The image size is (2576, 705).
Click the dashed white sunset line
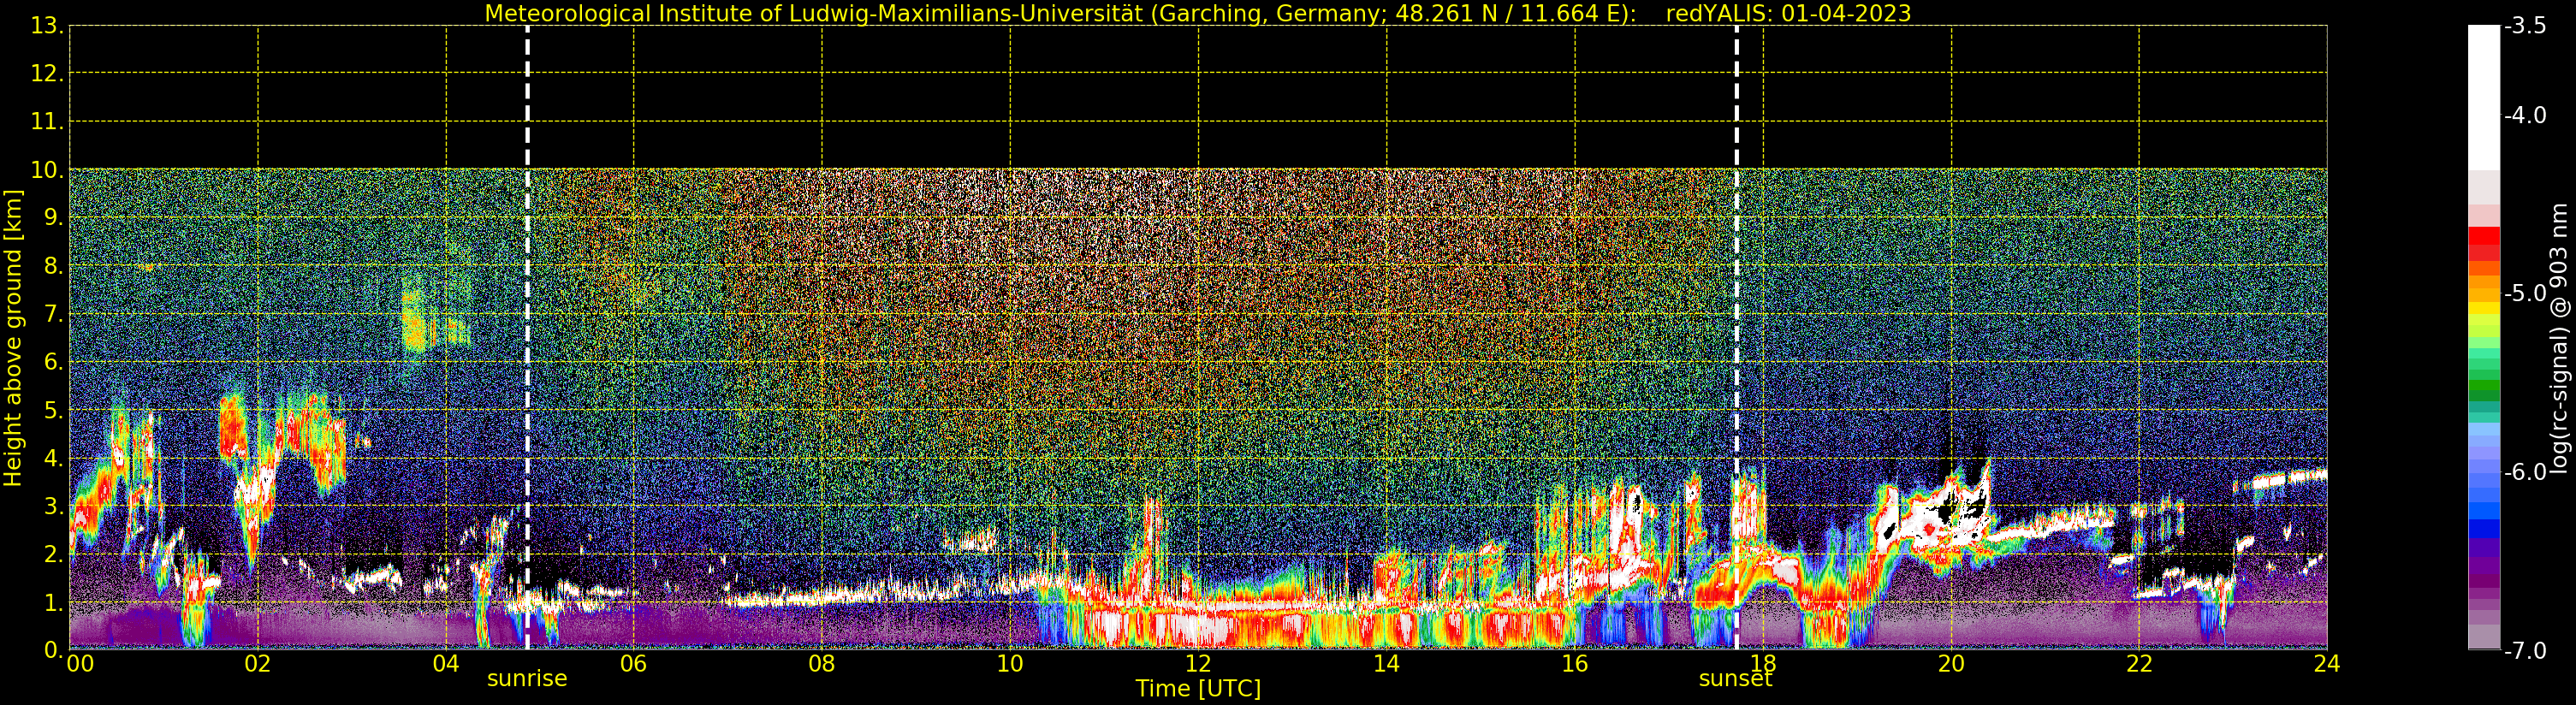[x=1736, y=338]
